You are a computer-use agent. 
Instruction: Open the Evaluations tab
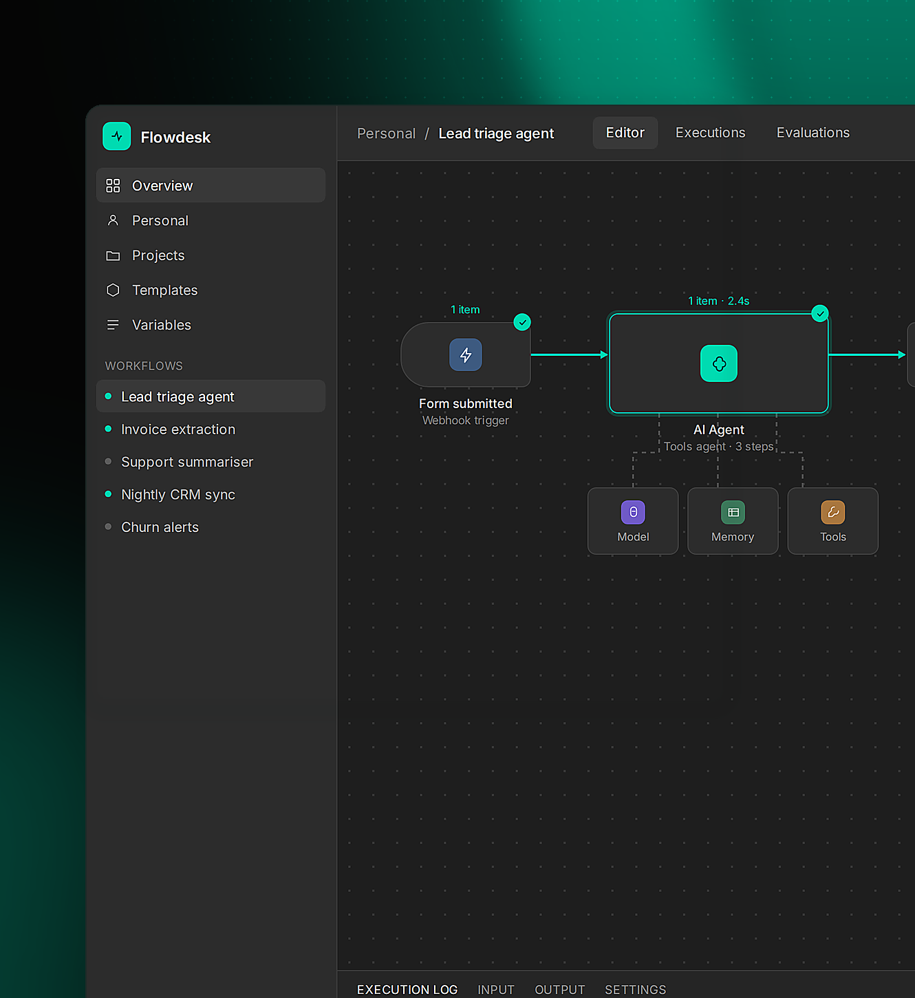813,133
